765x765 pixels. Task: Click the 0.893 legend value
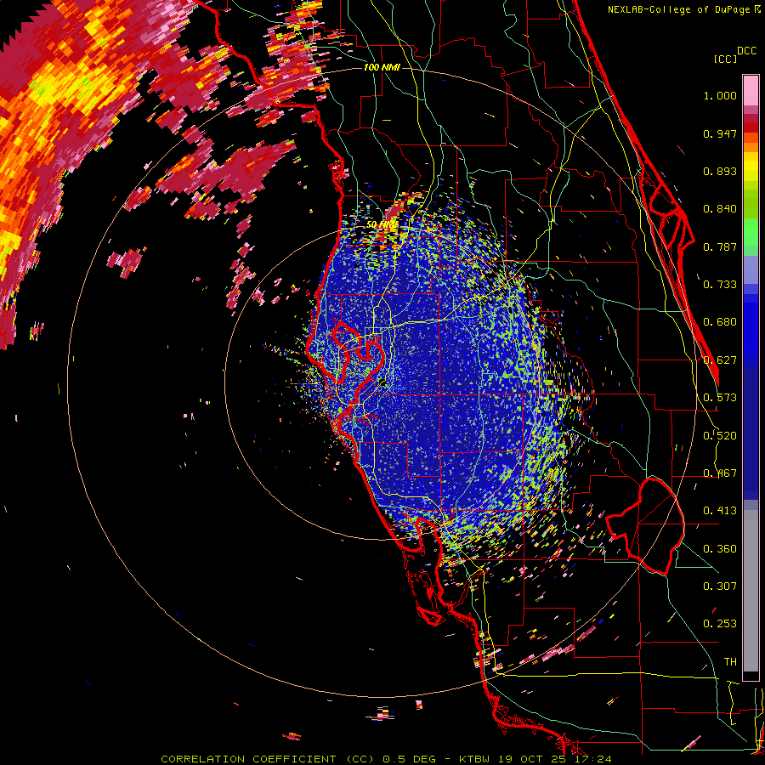720,171
